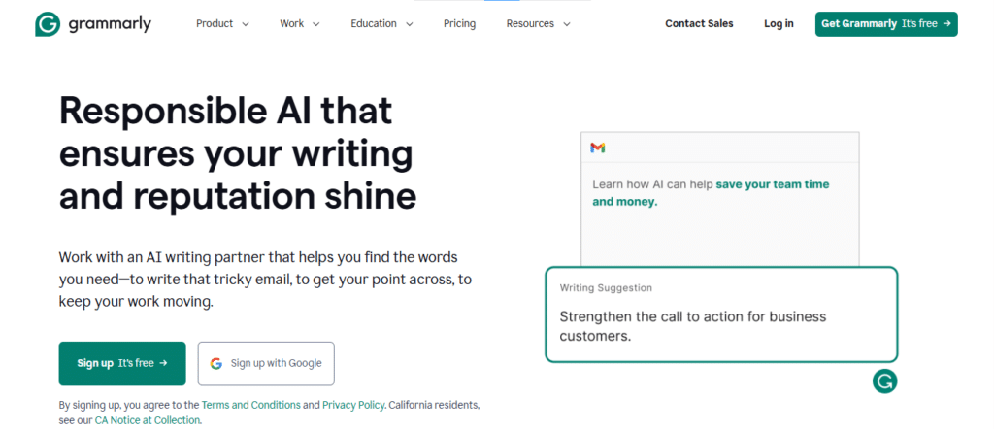
Task: Go to Log in
Action: click(x=779, y=24)
